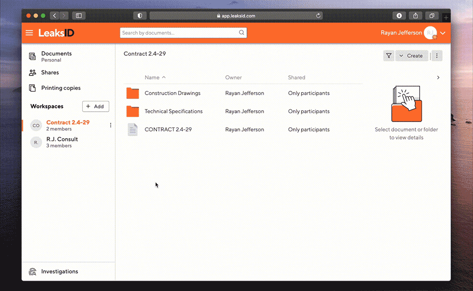Image resolution: width=473 pixels, height=291 pixels.
Task: Show Safari tab overview
Action: click(432, 16)
